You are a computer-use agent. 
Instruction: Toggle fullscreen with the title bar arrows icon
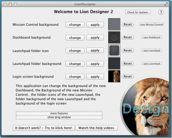[166, 4]
